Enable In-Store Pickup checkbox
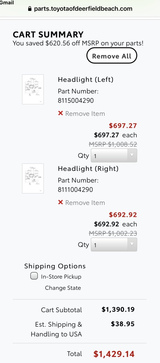Viewport: 160px width, 363px height. point(34,276)
